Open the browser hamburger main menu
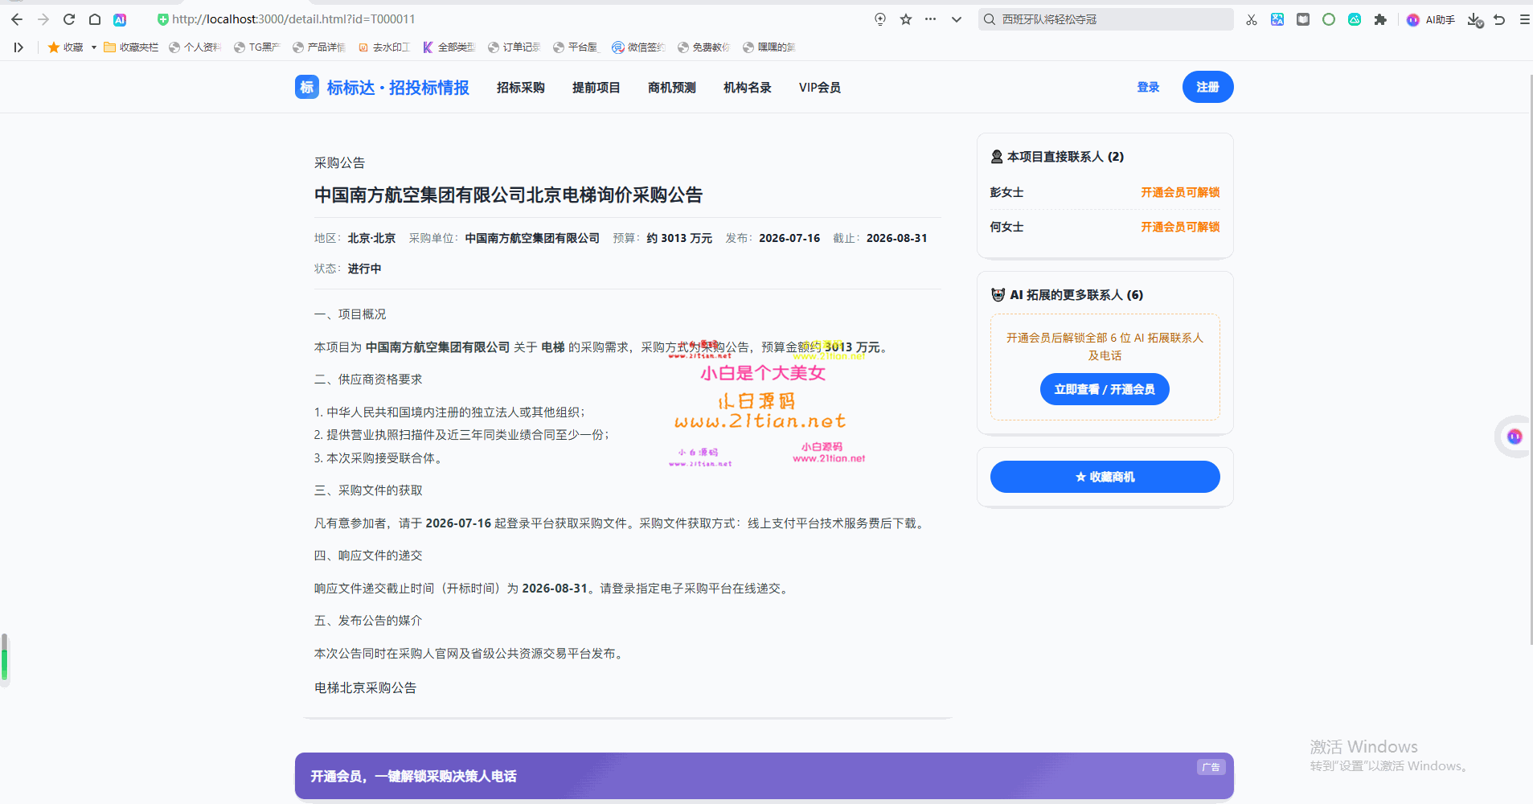 [x=1524, y=19]
